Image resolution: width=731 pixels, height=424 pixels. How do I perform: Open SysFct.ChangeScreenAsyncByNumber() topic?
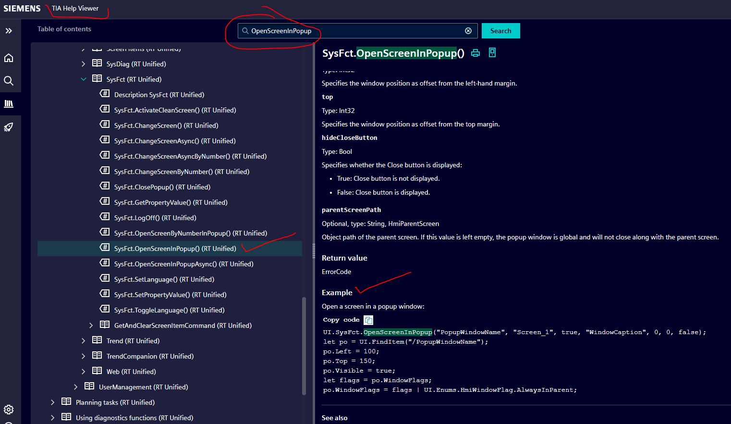[190, 156]
